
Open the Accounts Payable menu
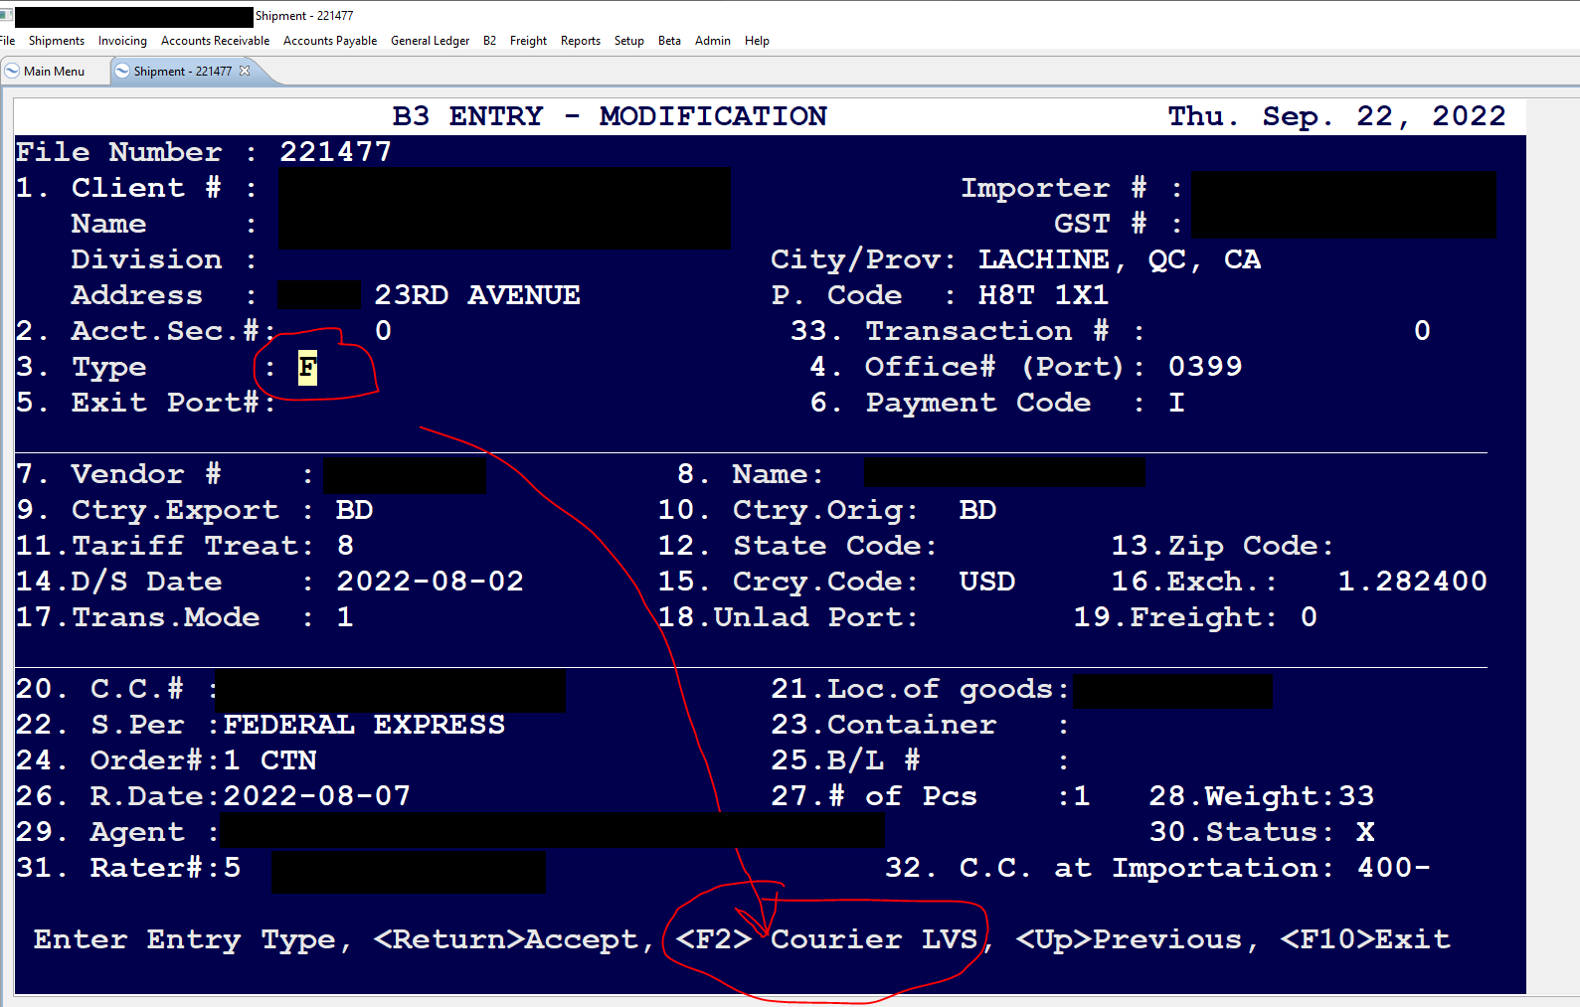330,41
